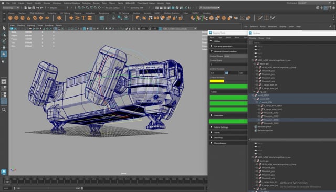Activate the Lasso select tool
Viewport: 336px width, 192px height.
[4, 35]
